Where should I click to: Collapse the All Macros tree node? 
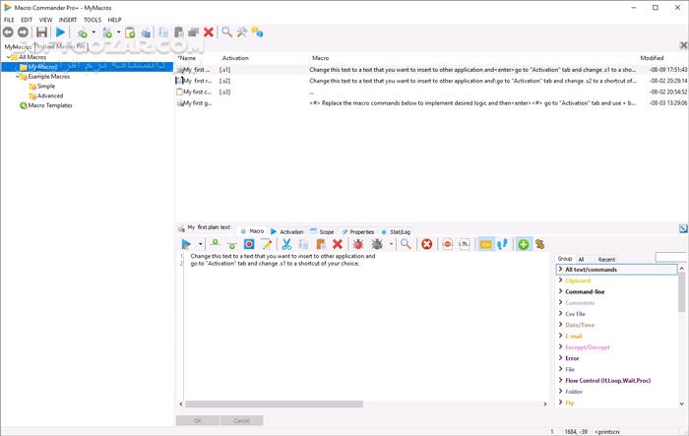(x=8, y=57)
